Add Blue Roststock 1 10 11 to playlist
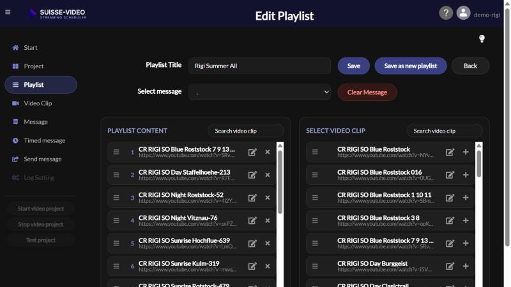Screen dimensions: 511x287 pos(466,198)
